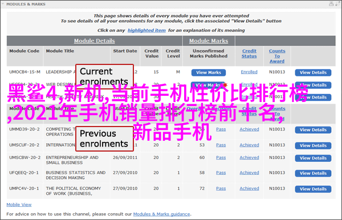Image resolution: width=342 pixels, height=220 pixels.
Task: Open Achieved link for UMSCUF-20-2
Action: [249, 145]
